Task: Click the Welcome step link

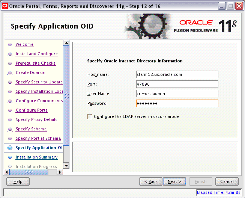Action: pyautogui.click(x=24, y=44)
